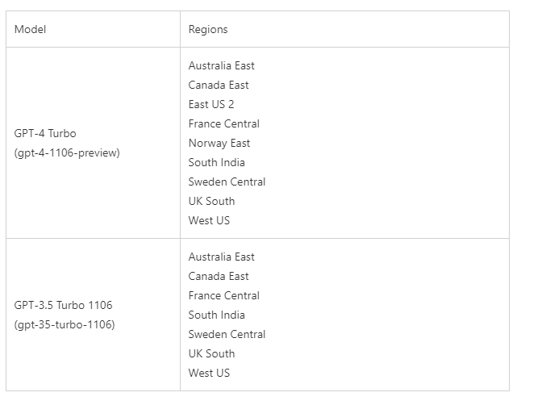Click the Regions column header

208,29
